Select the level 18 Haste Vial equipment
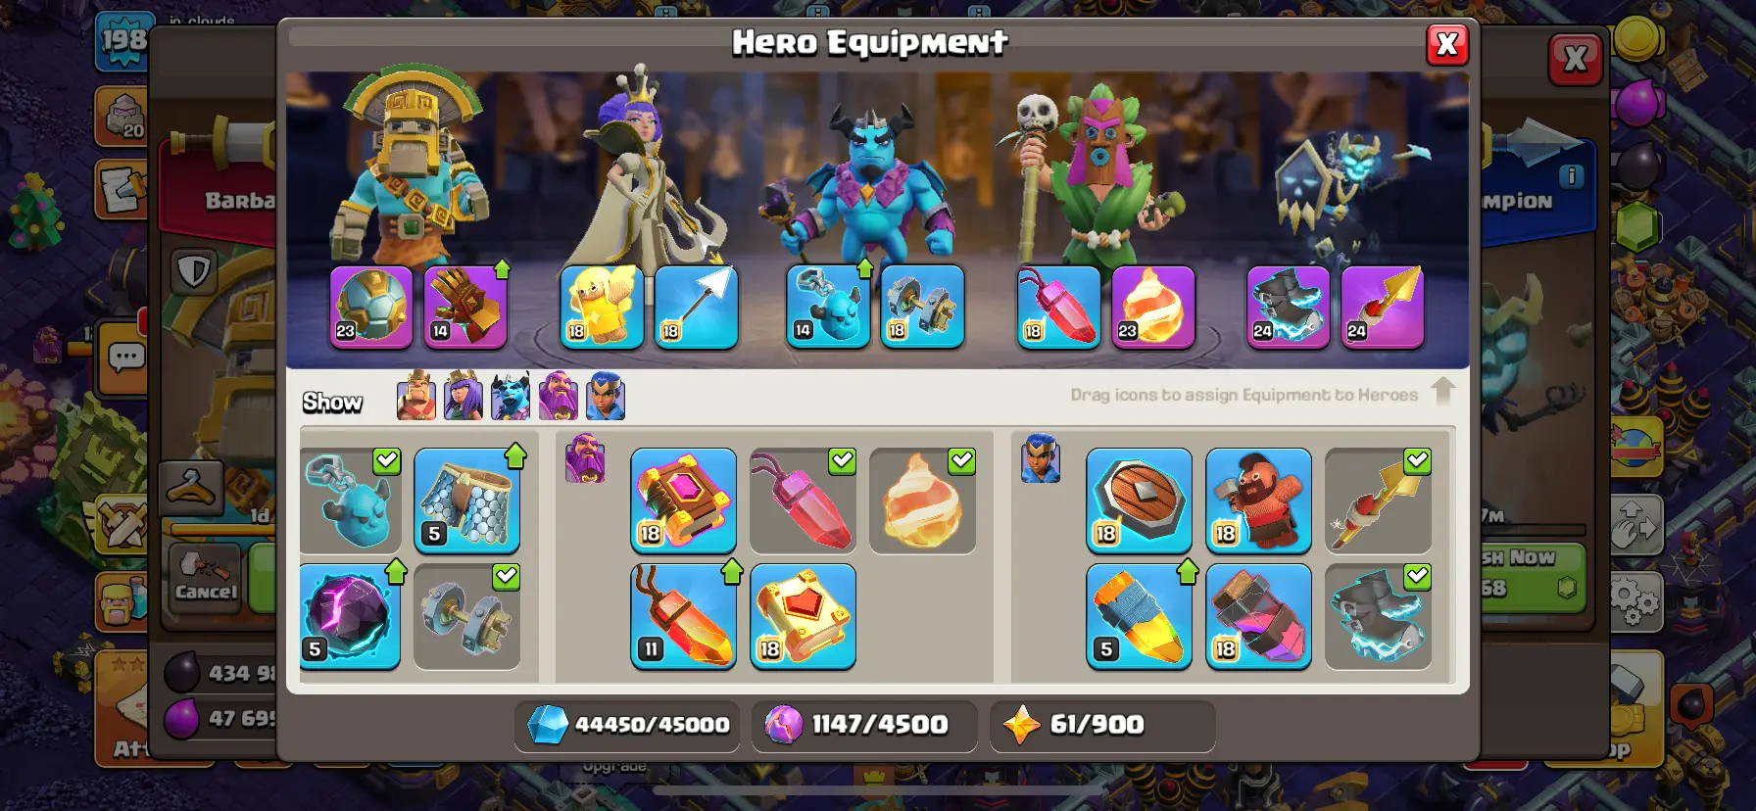1756x811 pixels. [1259, 616]
